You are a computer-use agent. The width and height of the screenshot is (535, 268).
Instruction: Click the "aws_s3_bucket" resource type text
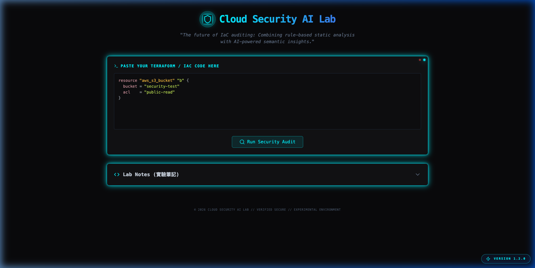pyautogui.click(x=157, y=80)
